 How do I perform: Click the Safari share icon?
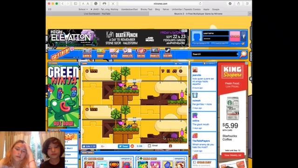tap(238, 4)
